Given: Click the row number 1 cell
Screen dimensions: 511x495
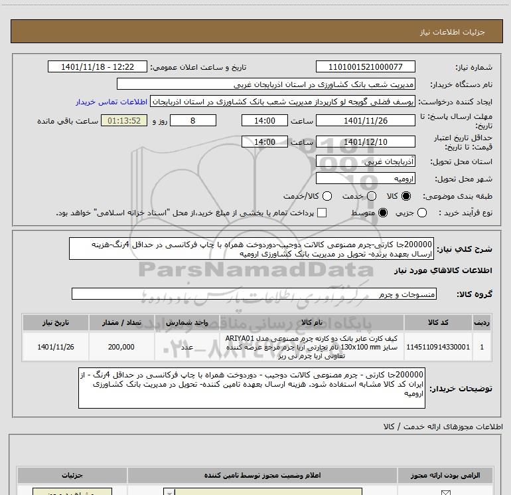Looking at the screenshot, I should 482,347.
